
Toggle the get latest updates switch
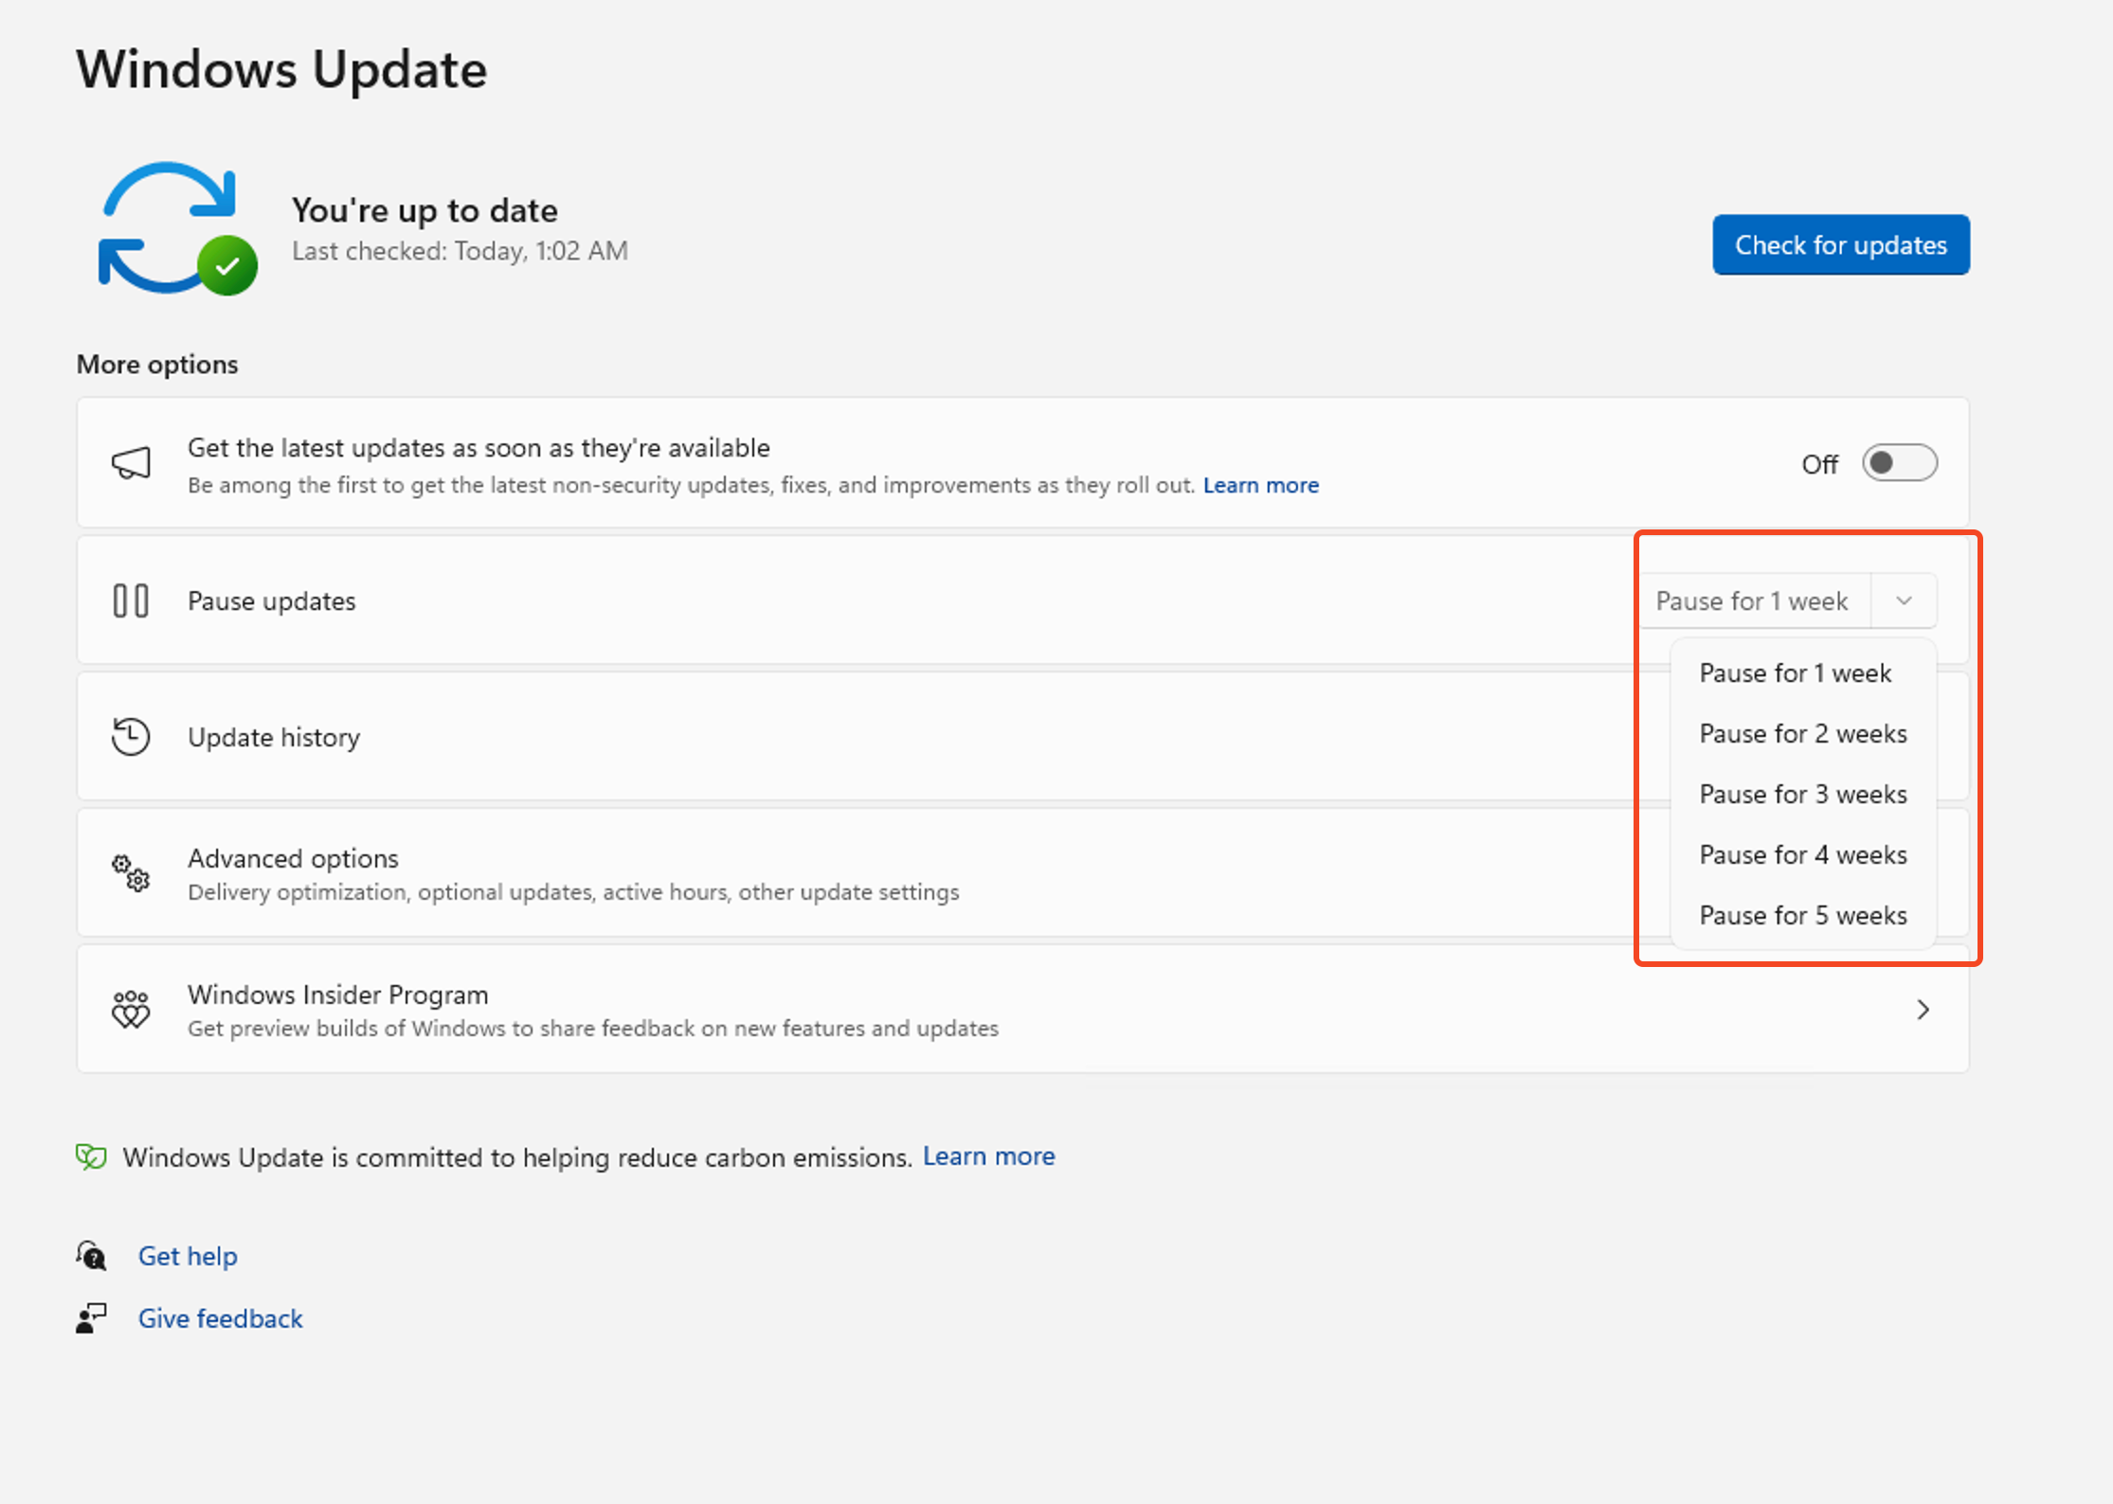coord(1899,463)
